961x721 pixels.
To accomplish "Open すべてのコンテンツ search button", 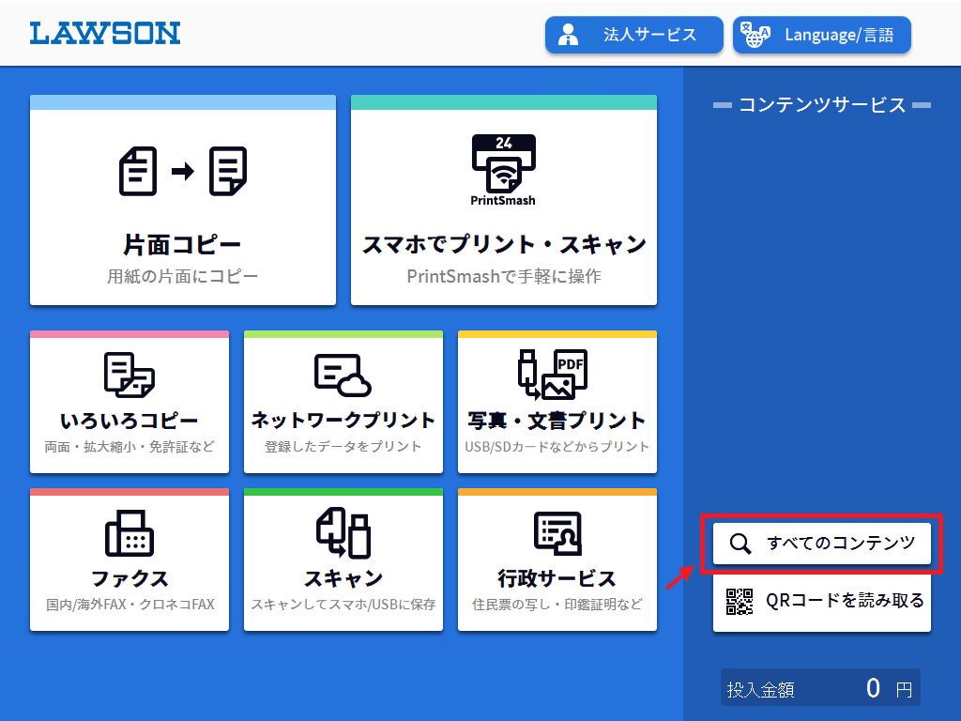I will point(822,544).
